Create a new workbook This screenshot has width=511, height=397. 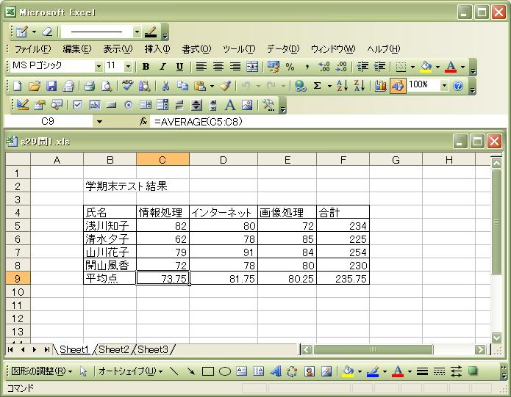(18, 86)
